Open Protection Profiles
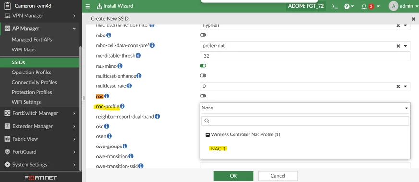 tap(32, 92)
